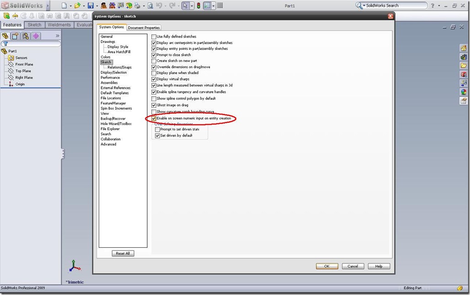Select Performance in the options list

click(110, 77)
